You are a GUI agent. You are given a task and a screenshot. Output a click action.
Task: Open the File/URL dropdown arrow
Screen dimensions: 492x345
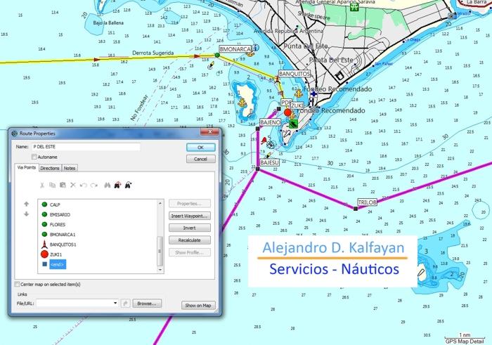point(115,303)
